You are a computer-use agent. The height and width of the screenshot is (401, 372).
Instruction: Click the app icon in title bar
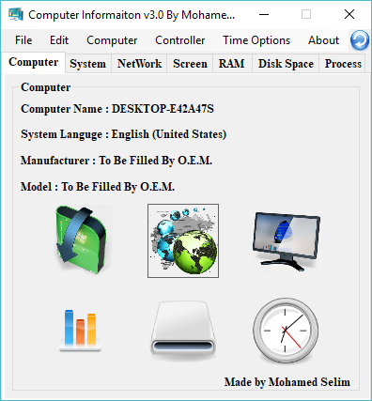(16, 14)
